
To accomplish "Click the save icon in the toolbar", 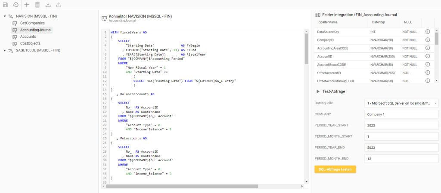I will (5, 5).
